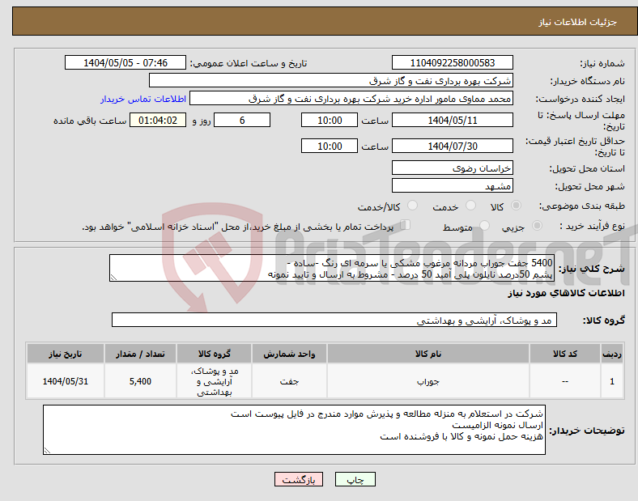Click the request creator name field

[x=351, y=99]
